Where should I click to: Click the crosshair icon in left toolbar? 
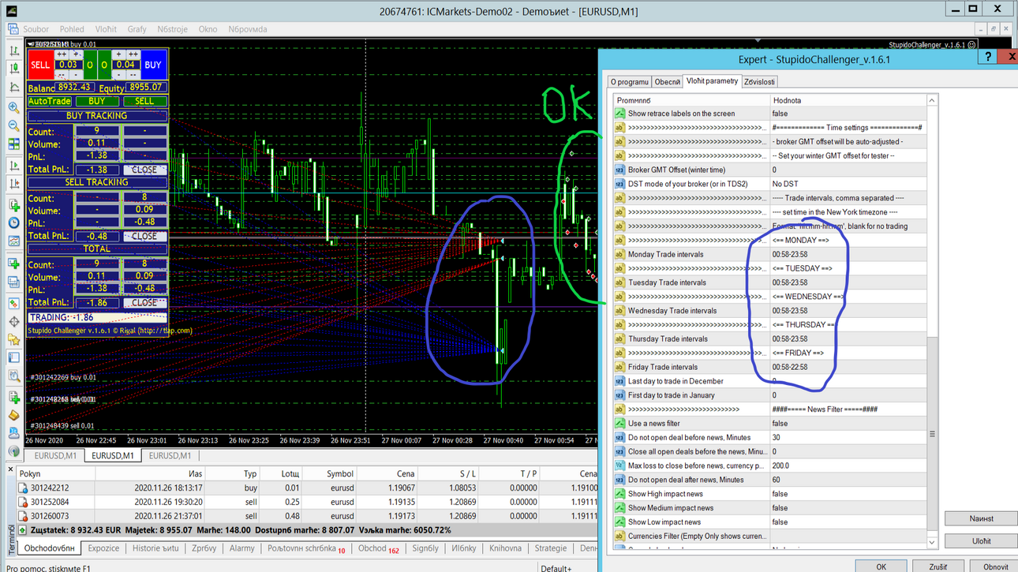(x=13, y=322)
